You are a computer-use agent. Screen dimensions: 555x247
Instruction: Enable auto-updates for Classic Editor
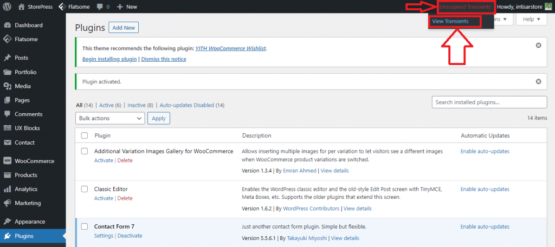tap(485, 190)
